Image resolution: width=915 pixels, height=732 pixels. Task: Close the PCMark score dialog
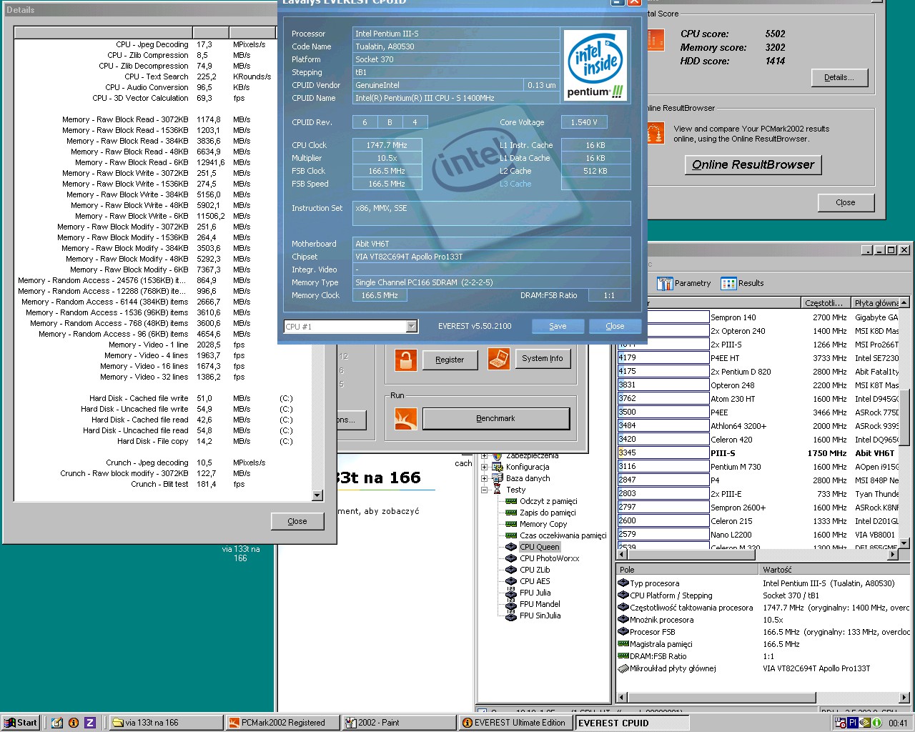click(846, 202)
